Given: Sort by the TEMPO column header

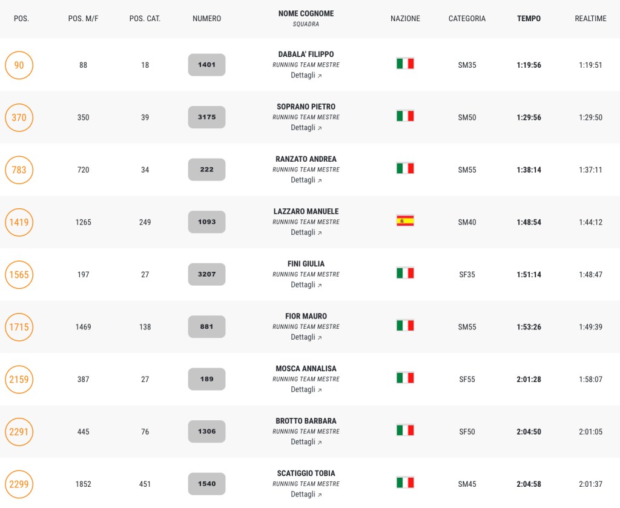Looking at the screenshot, I should coord(529,19).
